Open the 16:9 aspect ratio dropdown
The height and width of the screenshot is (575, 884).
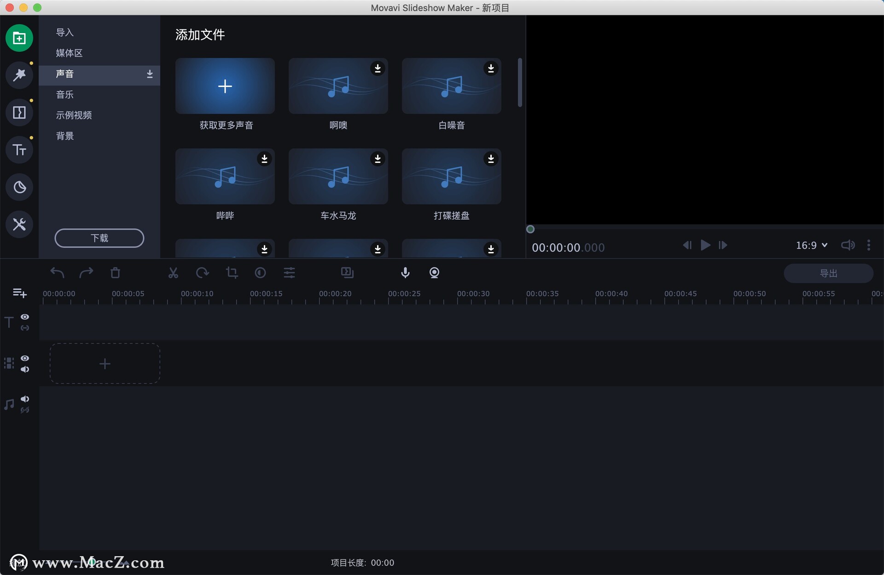[x=812, y=245]
